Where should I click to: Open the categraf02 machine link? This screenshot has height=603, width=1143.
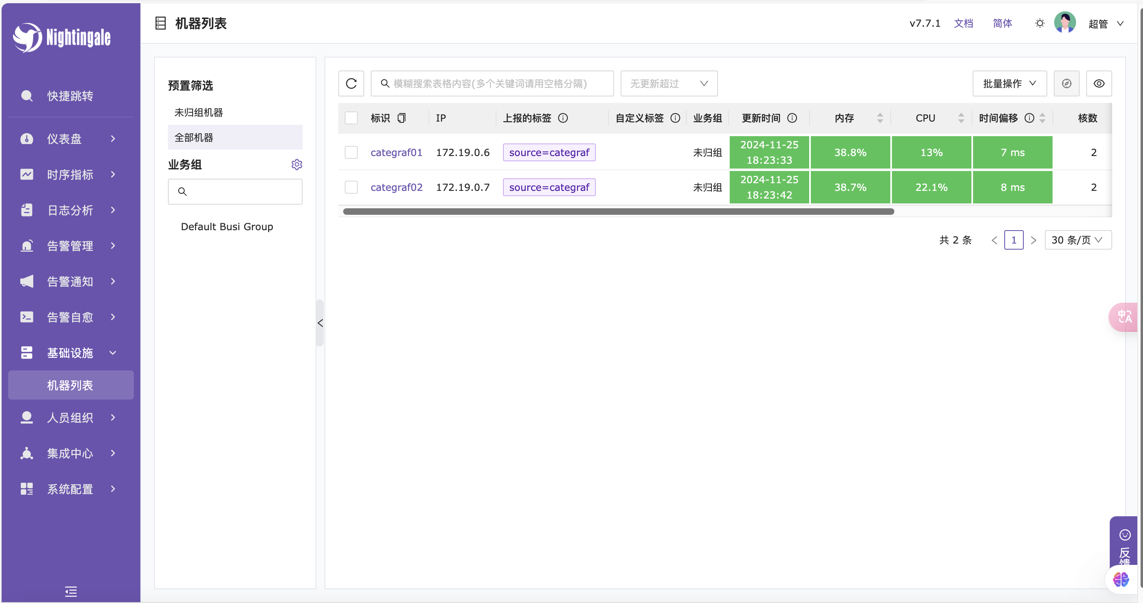[x=396, y=187]
